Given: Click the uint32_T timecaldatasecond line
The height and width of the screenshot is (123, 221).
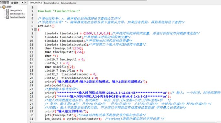Looking at the screenshot, I should [71, 78].
